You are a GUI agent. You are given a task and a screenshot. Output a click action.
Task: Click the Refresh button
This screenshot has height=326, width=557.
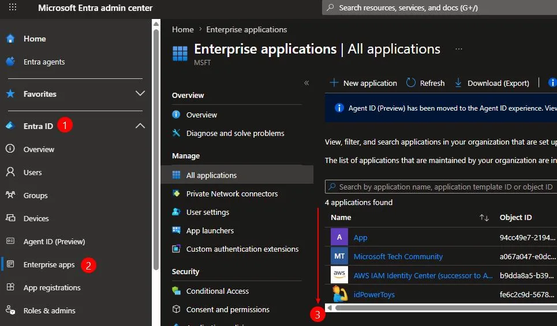425,83
